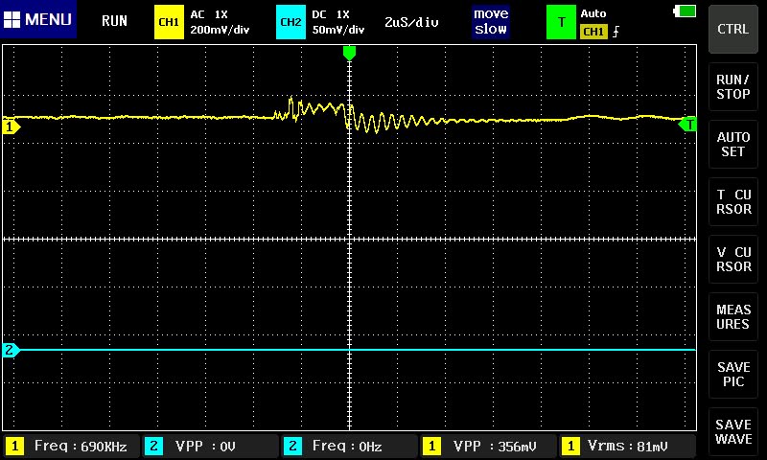Viewport: 767px width, 460px height.
Task: Toggle RUN/STOP acquisition
Action: tap(733, 87)
